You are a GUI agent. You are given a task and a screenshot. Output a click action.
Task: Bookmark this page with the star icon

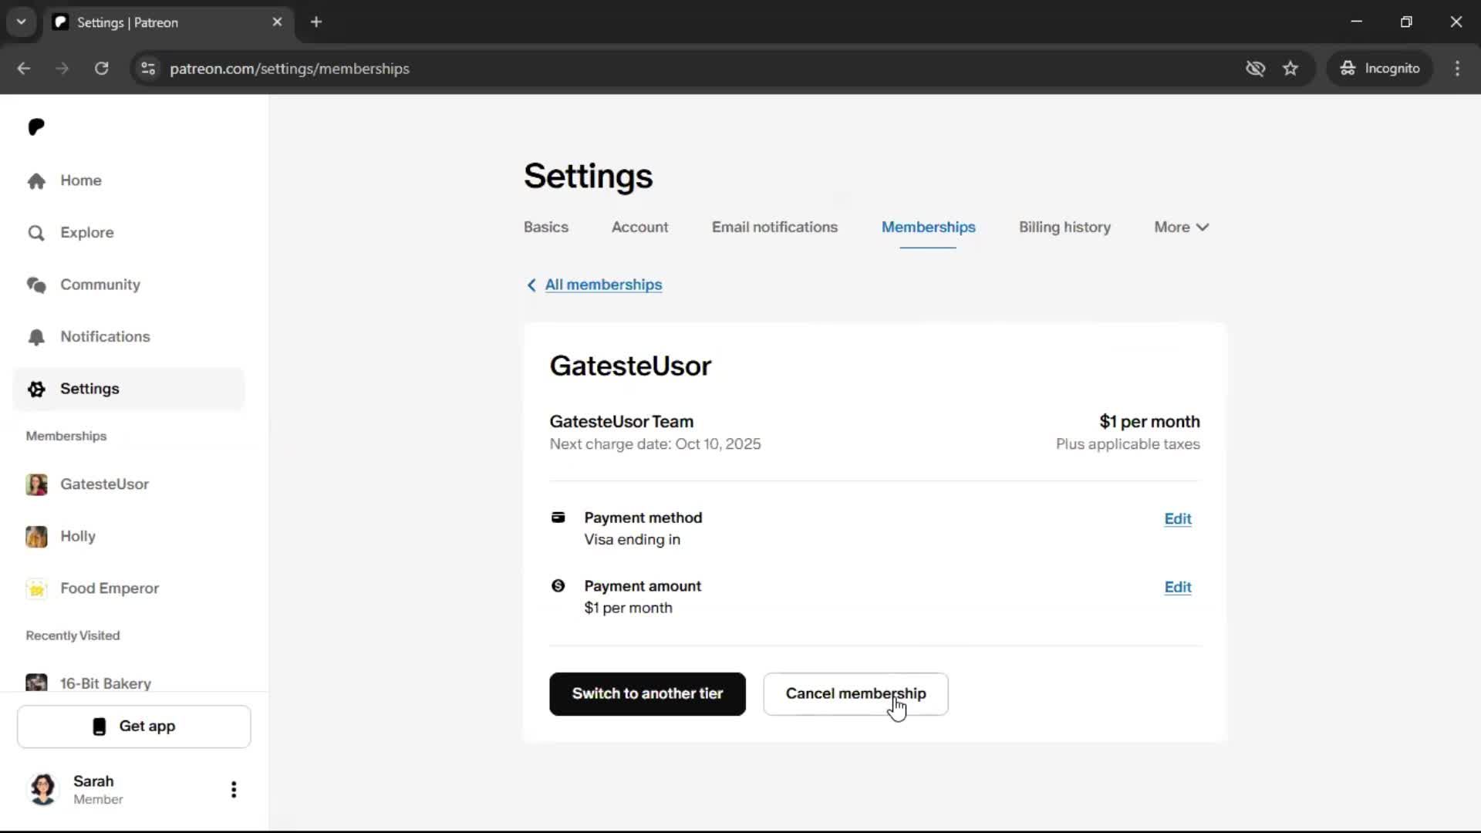pos(1290,69)
